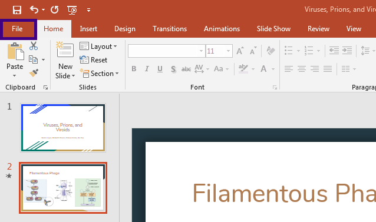Click the Numbering list icon

tap(309, 51)
